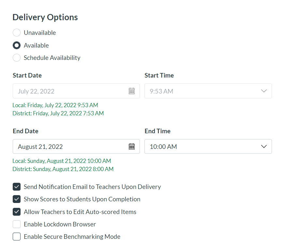Click the End Time field label
283x245 pixels.
click(x=157, y=131)
